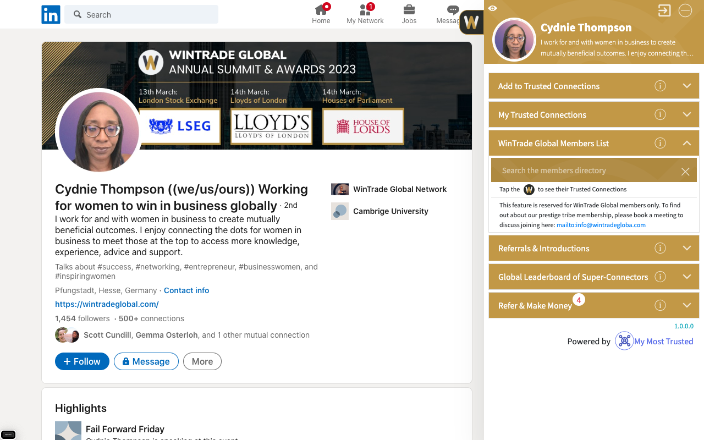The image size is (704, 440).
Task: Click the locked Message button
Action: point(146,361)
